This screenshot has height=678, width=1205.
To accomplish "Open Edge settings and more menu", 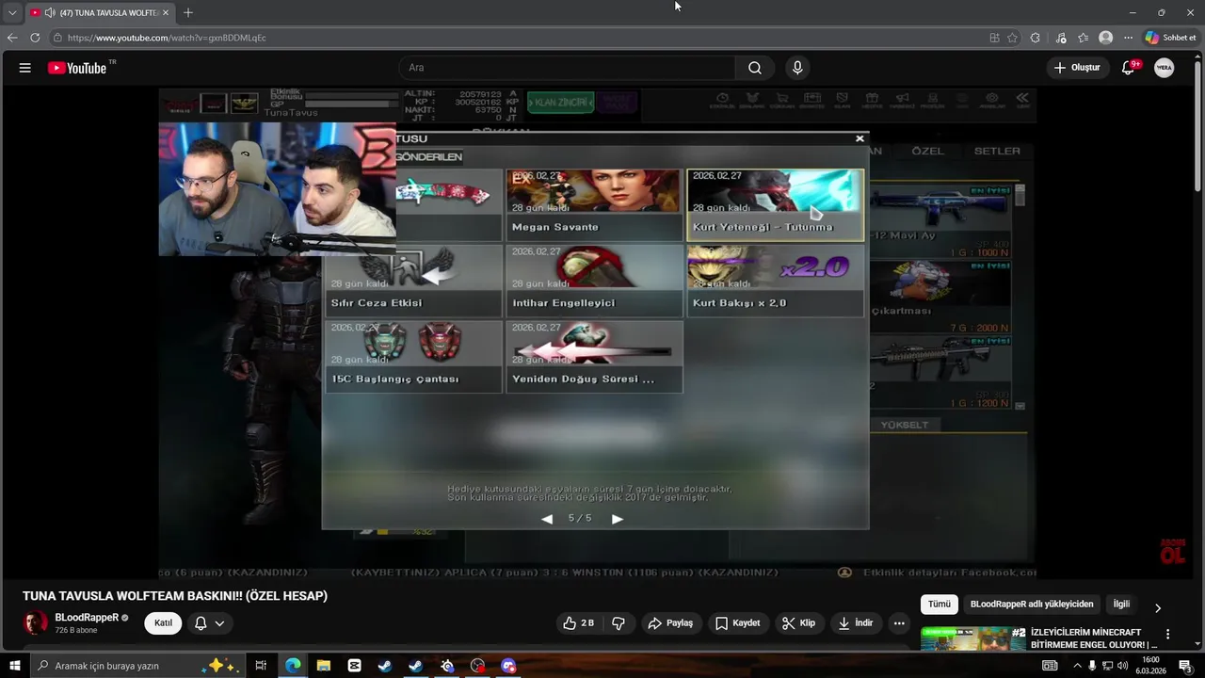I will 1128,38.
